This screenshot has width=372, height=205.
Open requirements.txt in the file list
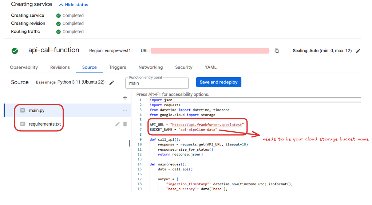[x=45, y=124]
